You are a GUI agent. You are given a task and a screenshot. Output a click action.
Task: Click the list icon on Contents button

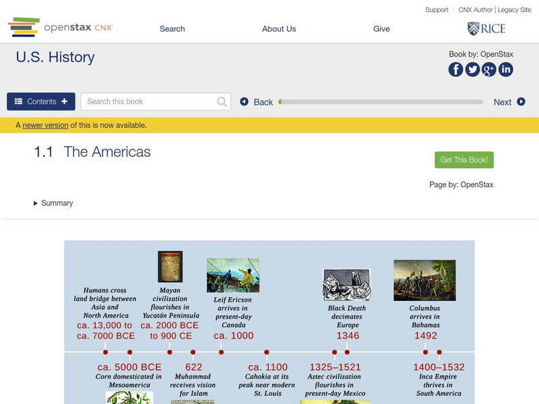tap(19, 102)
